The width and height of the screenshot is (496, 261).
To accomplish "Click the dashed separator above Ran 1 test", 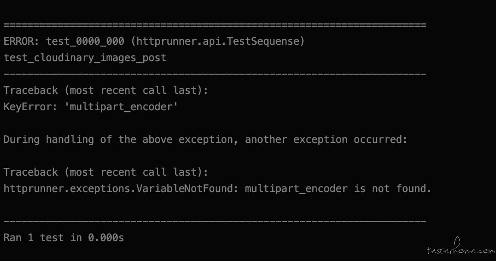I will coord(215,221).
